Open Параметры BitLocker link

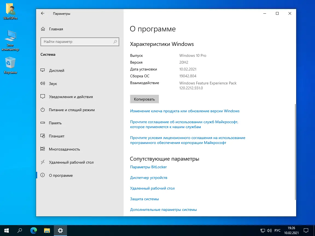pos(148,167)
